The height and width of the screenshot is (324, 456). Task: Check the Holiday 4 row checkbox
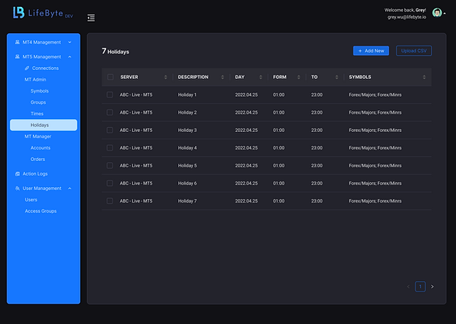point(110,148)
